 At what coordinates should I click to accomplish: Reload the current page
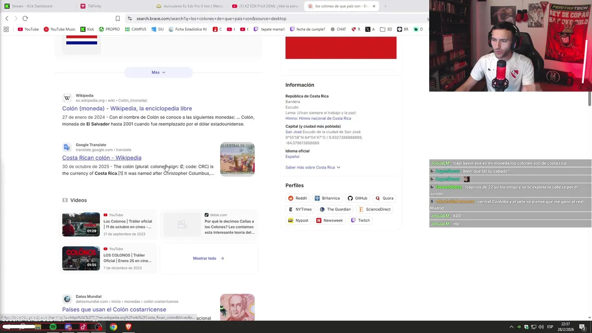(25, 18)
